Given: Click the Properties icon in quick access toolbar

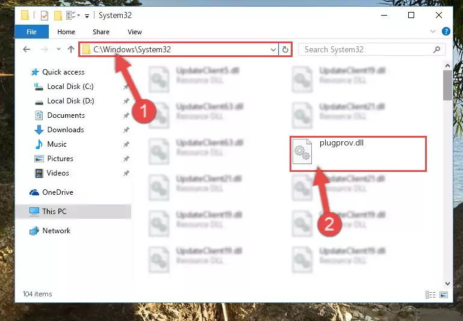Looking at the screenshot, I should pos(45,15).
